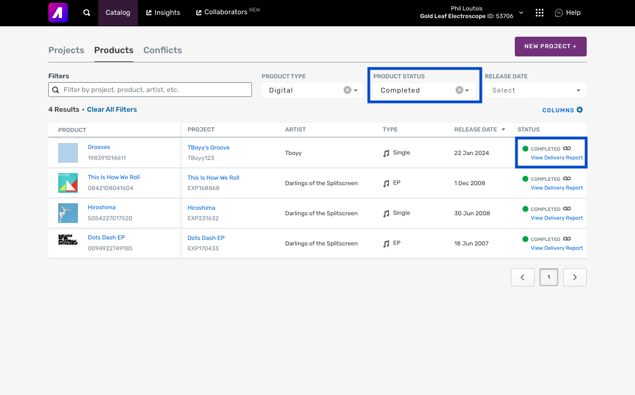The height and width of the screenshot is (395, 635).
Task: Click the search magnifier icon in top bar
Action: (87, 13)
